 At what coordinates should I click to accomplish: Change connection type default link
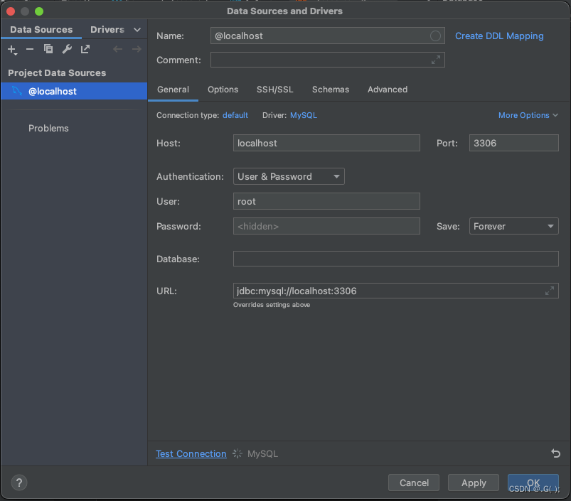(235, 115)
